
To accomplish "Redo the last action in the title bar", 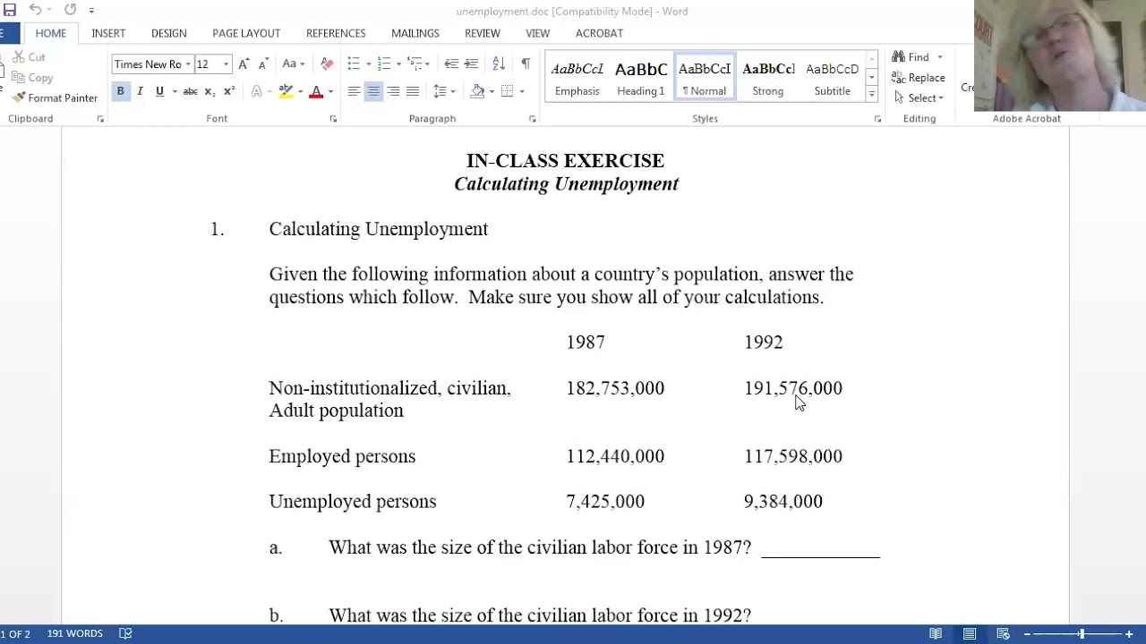I will [70, 10].
